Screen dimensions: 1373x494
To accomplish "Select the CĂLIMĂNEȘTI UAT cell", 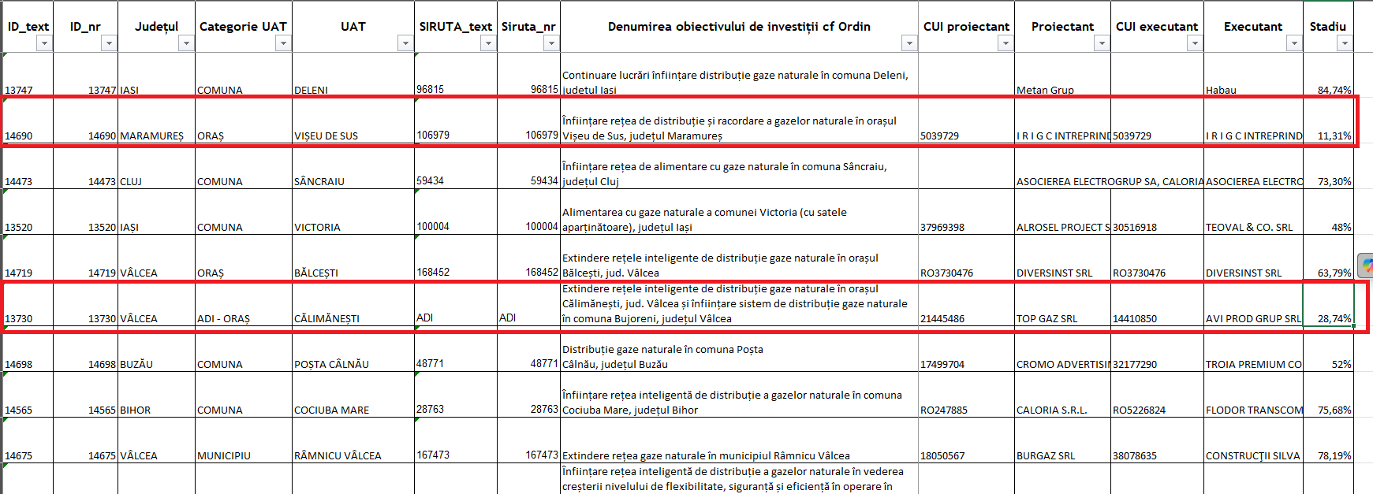I will point(353,303).
